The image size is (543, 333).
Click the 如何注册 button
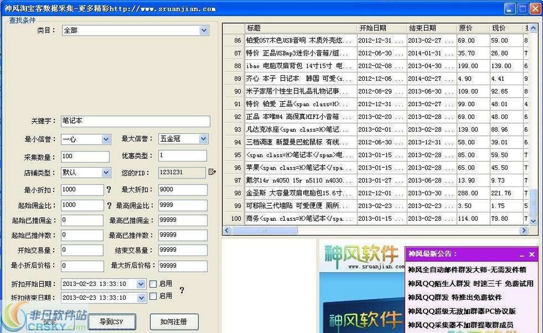tap(174, 322)
